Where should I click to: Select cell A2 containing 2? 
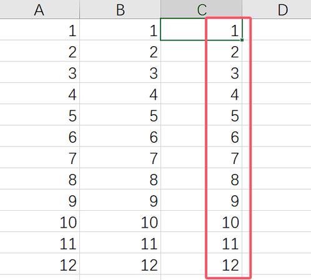[39, 51]
